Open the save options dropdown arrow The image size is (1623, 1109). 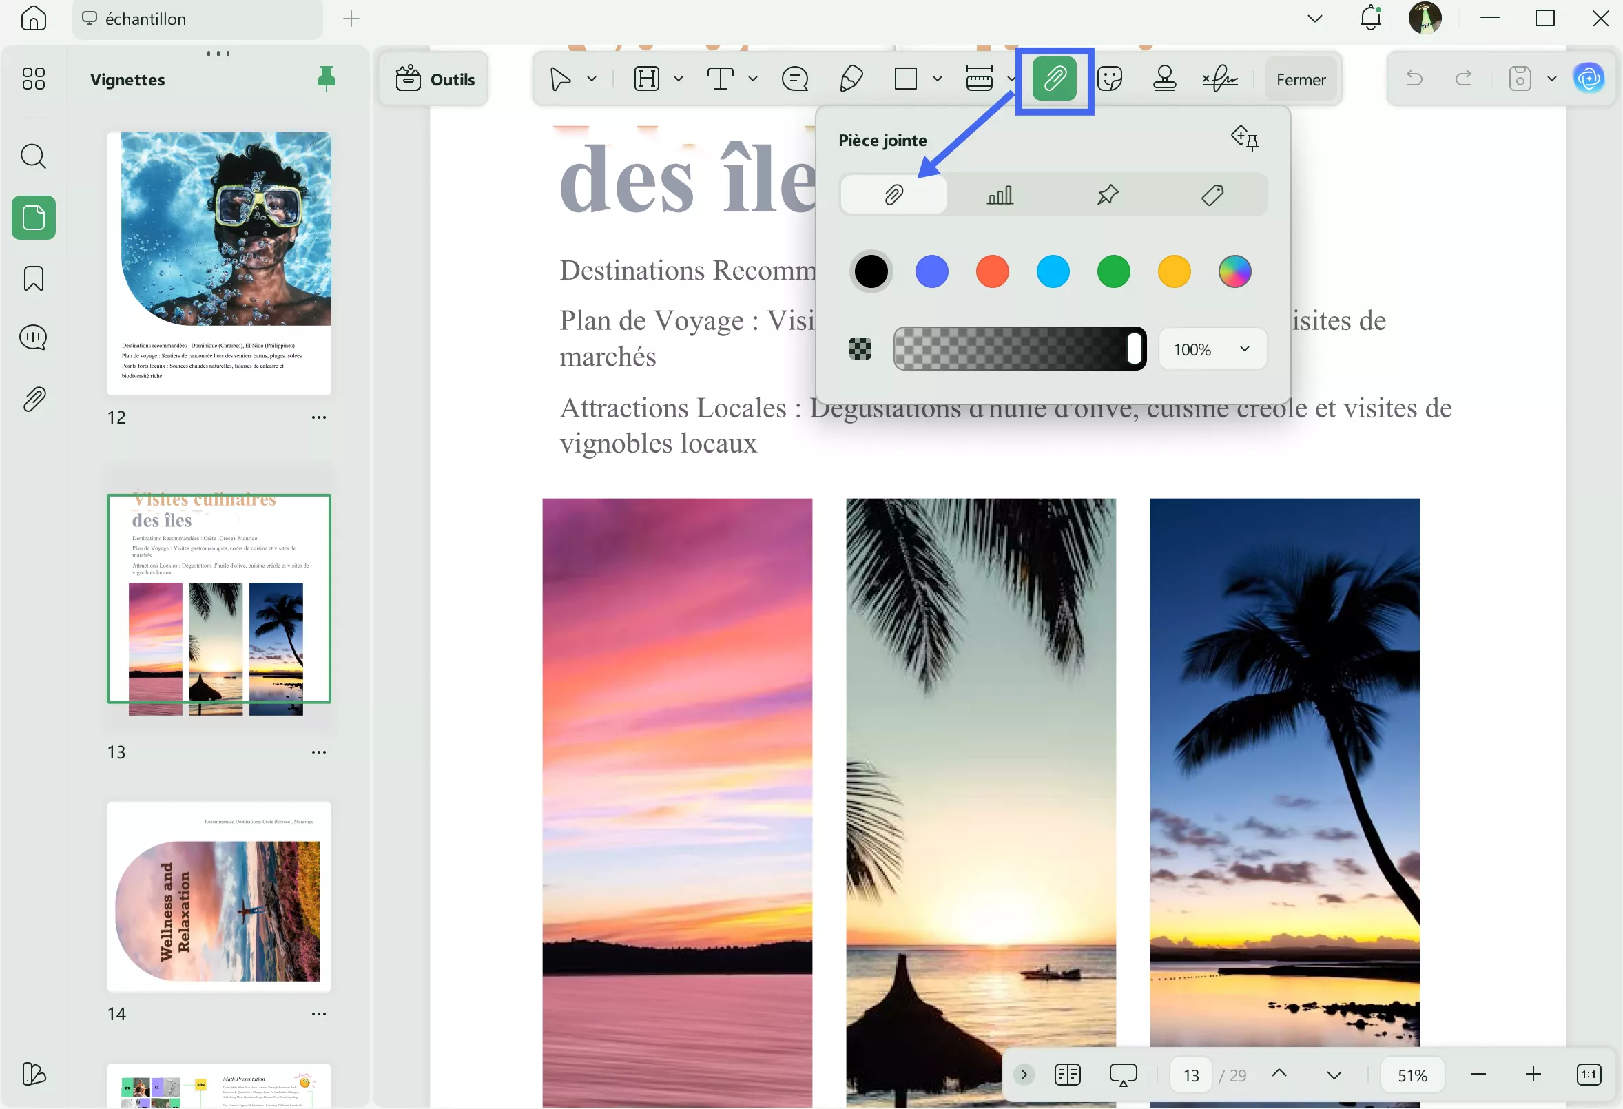point(1552,79)
